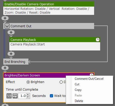Viewport: 115px width, 106px height.
Task: Select the numeric input (123) icon
Action: 9,96
